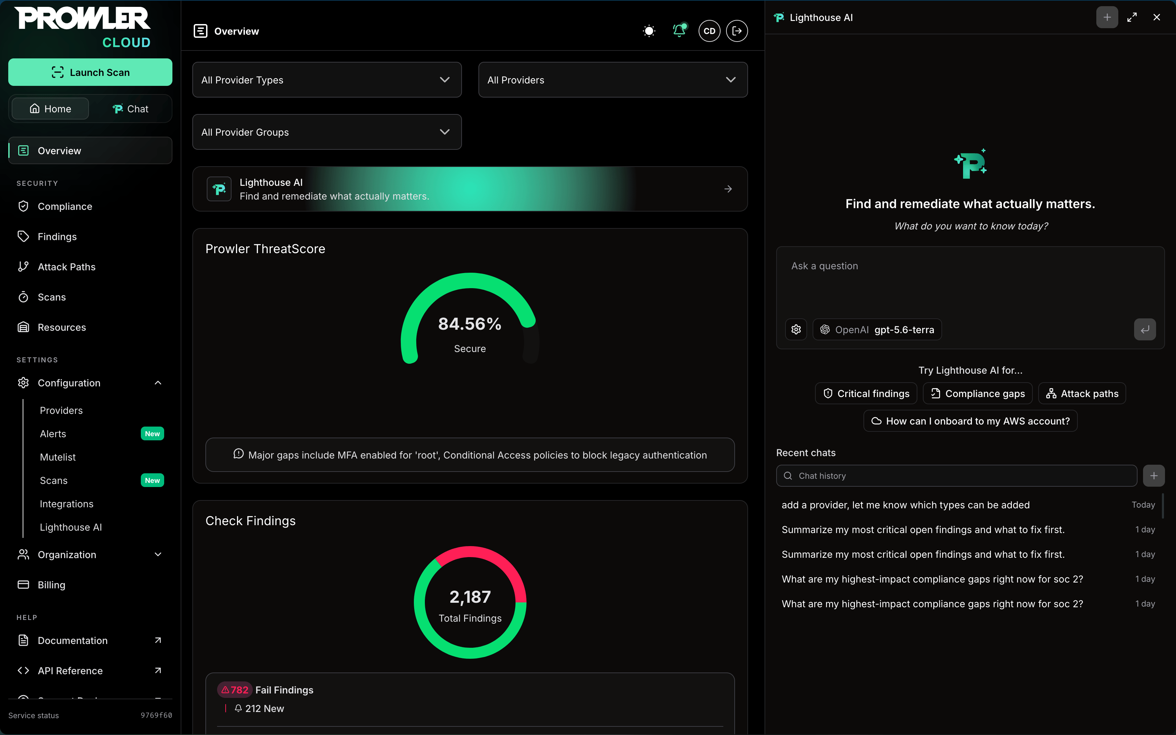Open the Lighthouse AI banner arrow

point(728,189)
